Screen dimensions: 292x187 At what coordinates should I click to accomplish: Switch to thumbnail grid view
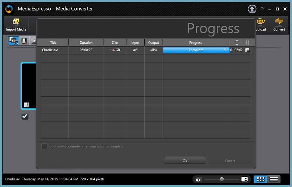[260, 179]
